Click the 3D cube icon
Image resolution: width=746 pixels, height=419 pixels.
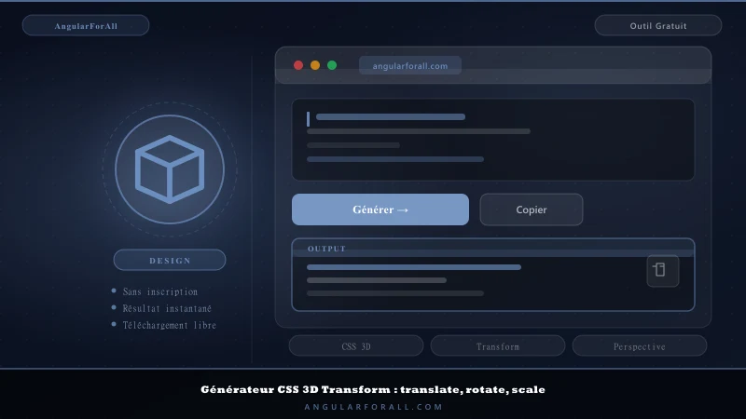pos(170,169)
